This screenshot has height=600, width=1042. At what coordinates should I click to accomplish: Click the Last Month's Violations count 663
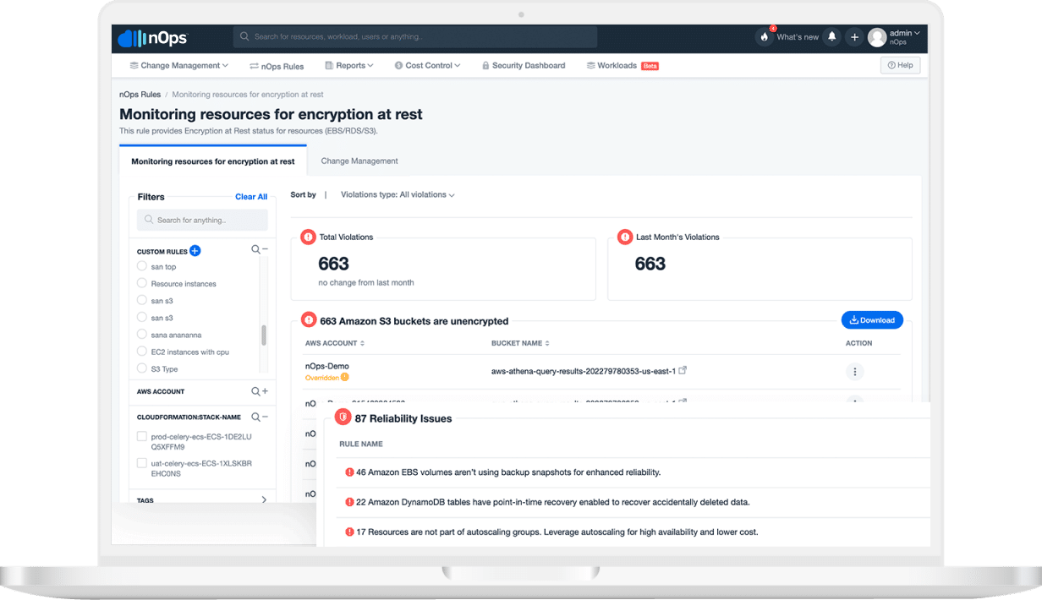coord(650,264)
